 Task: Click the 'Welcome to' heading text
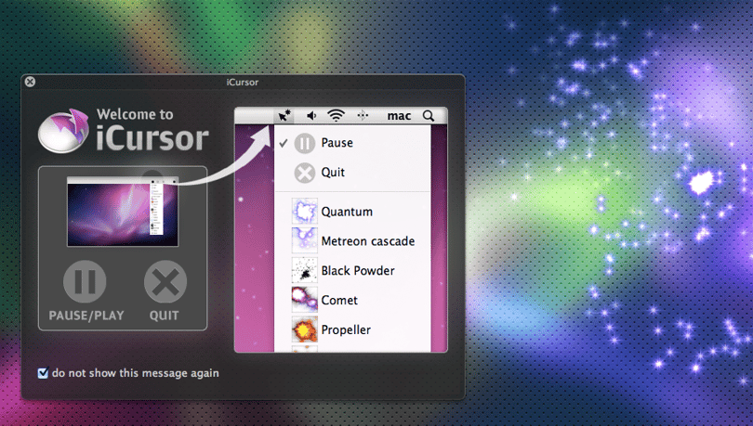pos(135,114)
